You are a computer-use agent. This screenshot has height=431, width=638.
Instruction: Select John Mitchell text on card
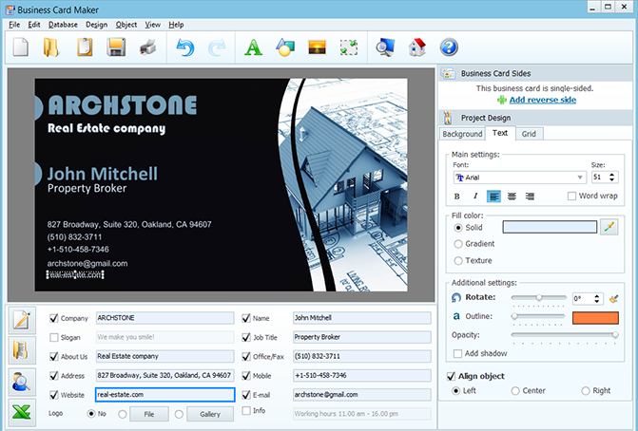coord(102,174)
